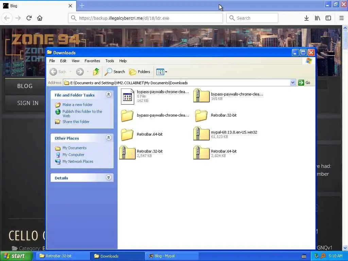Expand the Details panel
The height and width of the screenshot is (261, 348).
[x=108, y=177]
